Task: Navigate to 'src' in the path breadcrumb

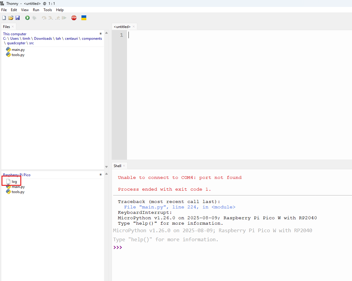Action: click(31, 43)
